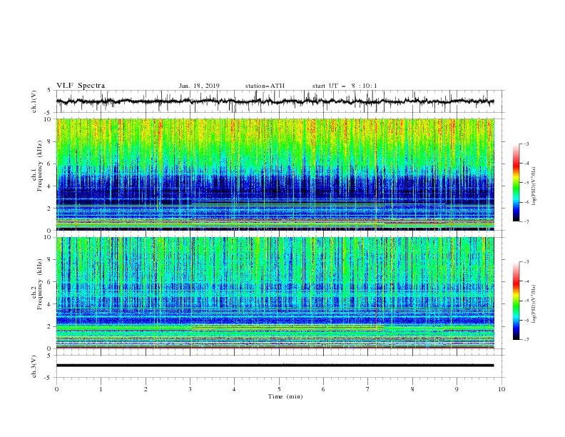Click the "2" kHz tick on ch.2 frequency axis

50,326
